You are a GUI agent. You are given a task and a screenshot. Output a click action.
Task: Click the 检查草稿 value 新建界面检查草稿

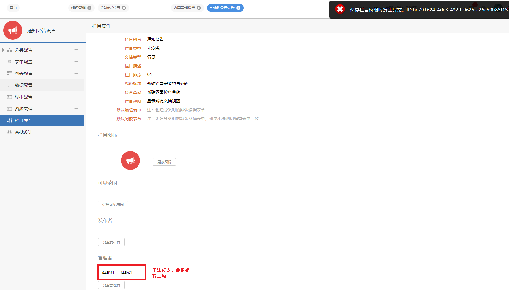point(163,92)
